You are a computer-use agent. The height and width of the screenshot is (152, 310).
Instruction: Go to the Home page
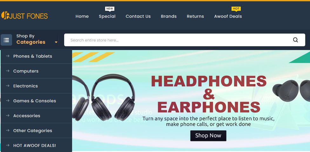click(82, 16)
